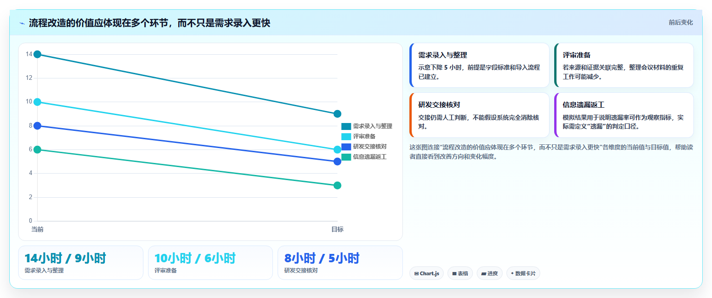Toggle the 信息遗漏返工 legend color swatch
This screenshot has width=712, height=298.
pos(346,157)
